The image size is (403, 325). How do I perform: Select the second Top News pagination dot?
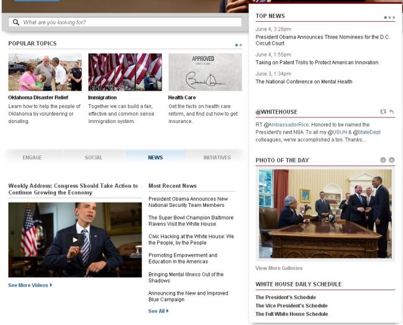click(x=389, y=17)
